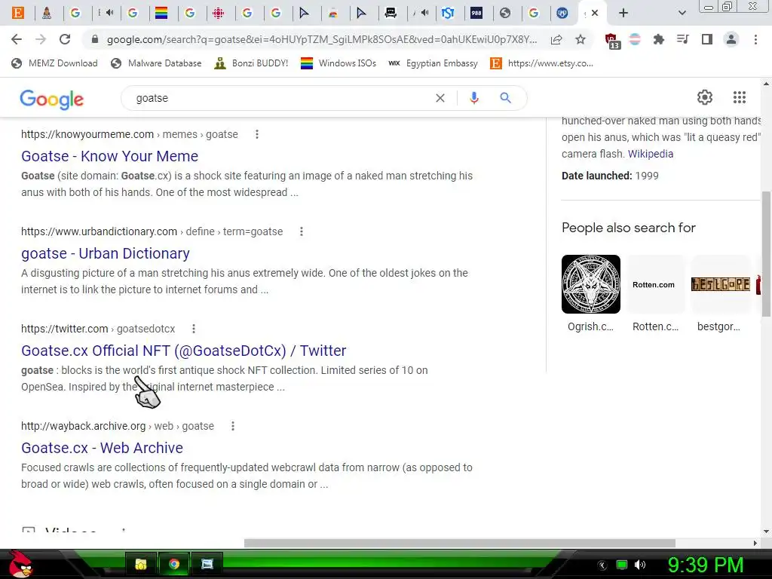Open the Egyptian Embassy bookmark
This screenshot has height=579, width=772.
433,63
